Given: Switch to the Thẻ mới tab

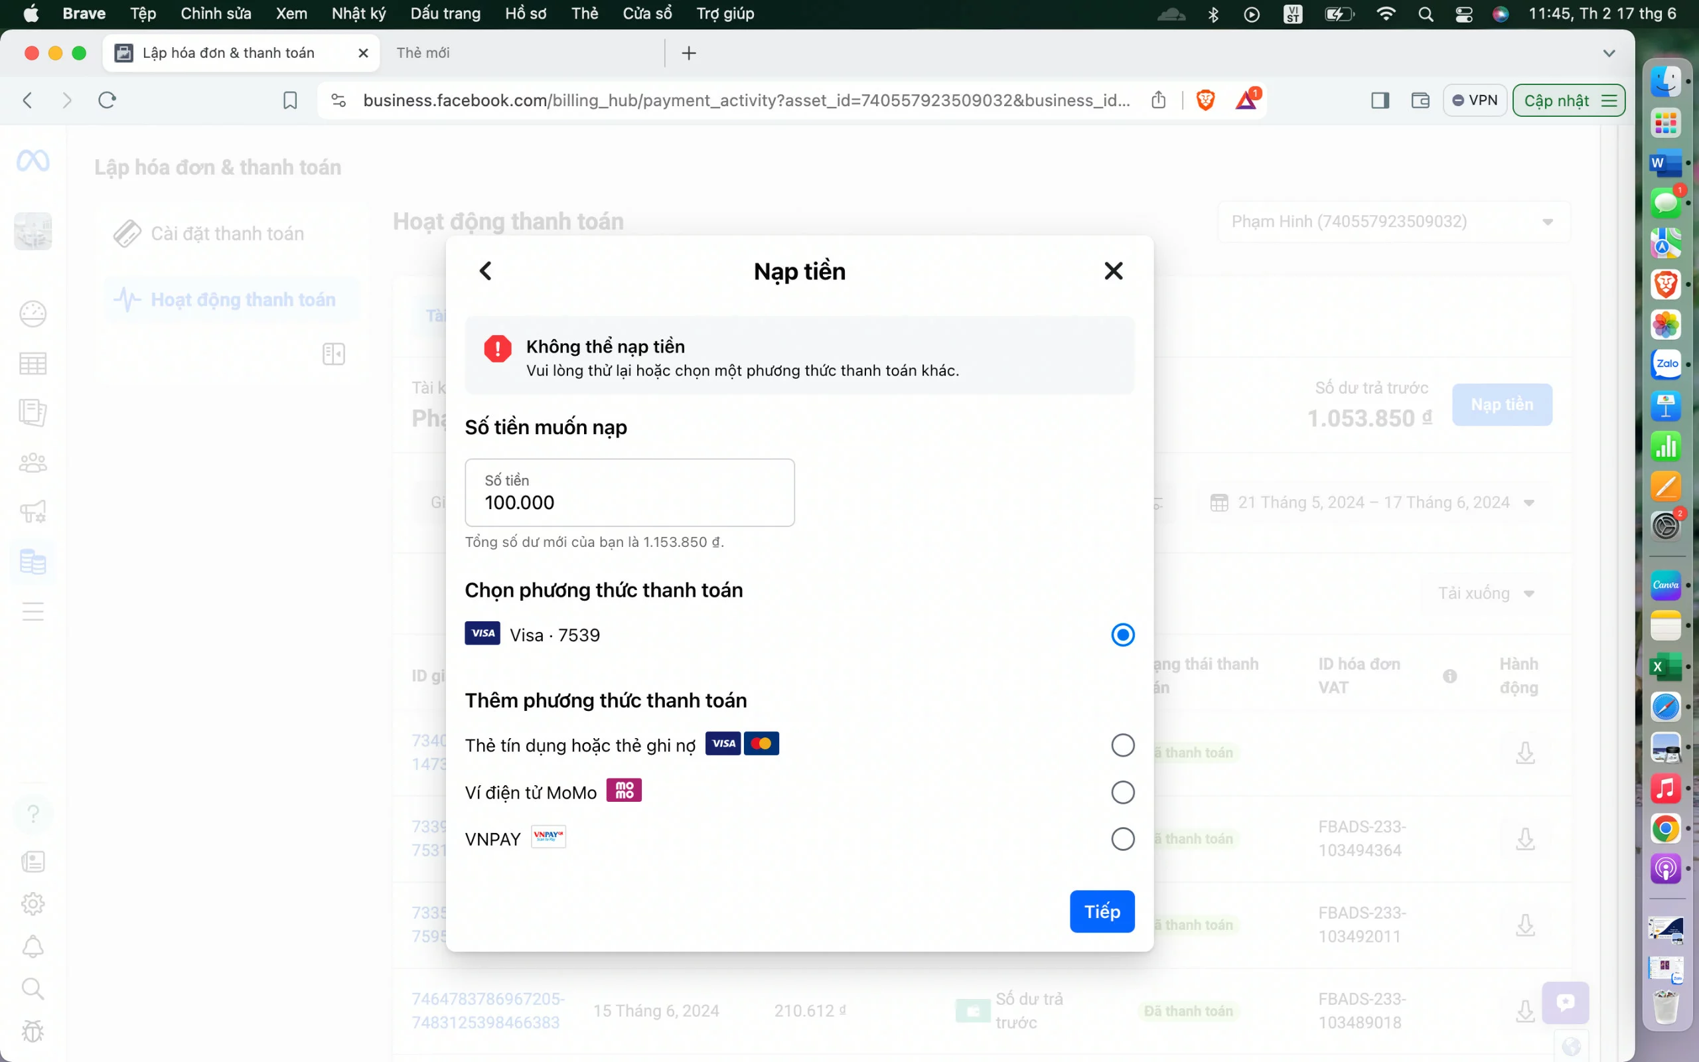Looking at the screenshot, I should pyautogui.click(x=423, y=53).
